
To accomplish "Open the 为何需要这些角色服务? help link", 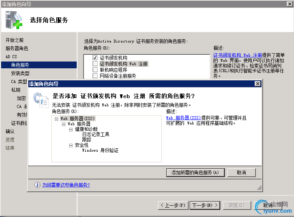I will [66, 185].
